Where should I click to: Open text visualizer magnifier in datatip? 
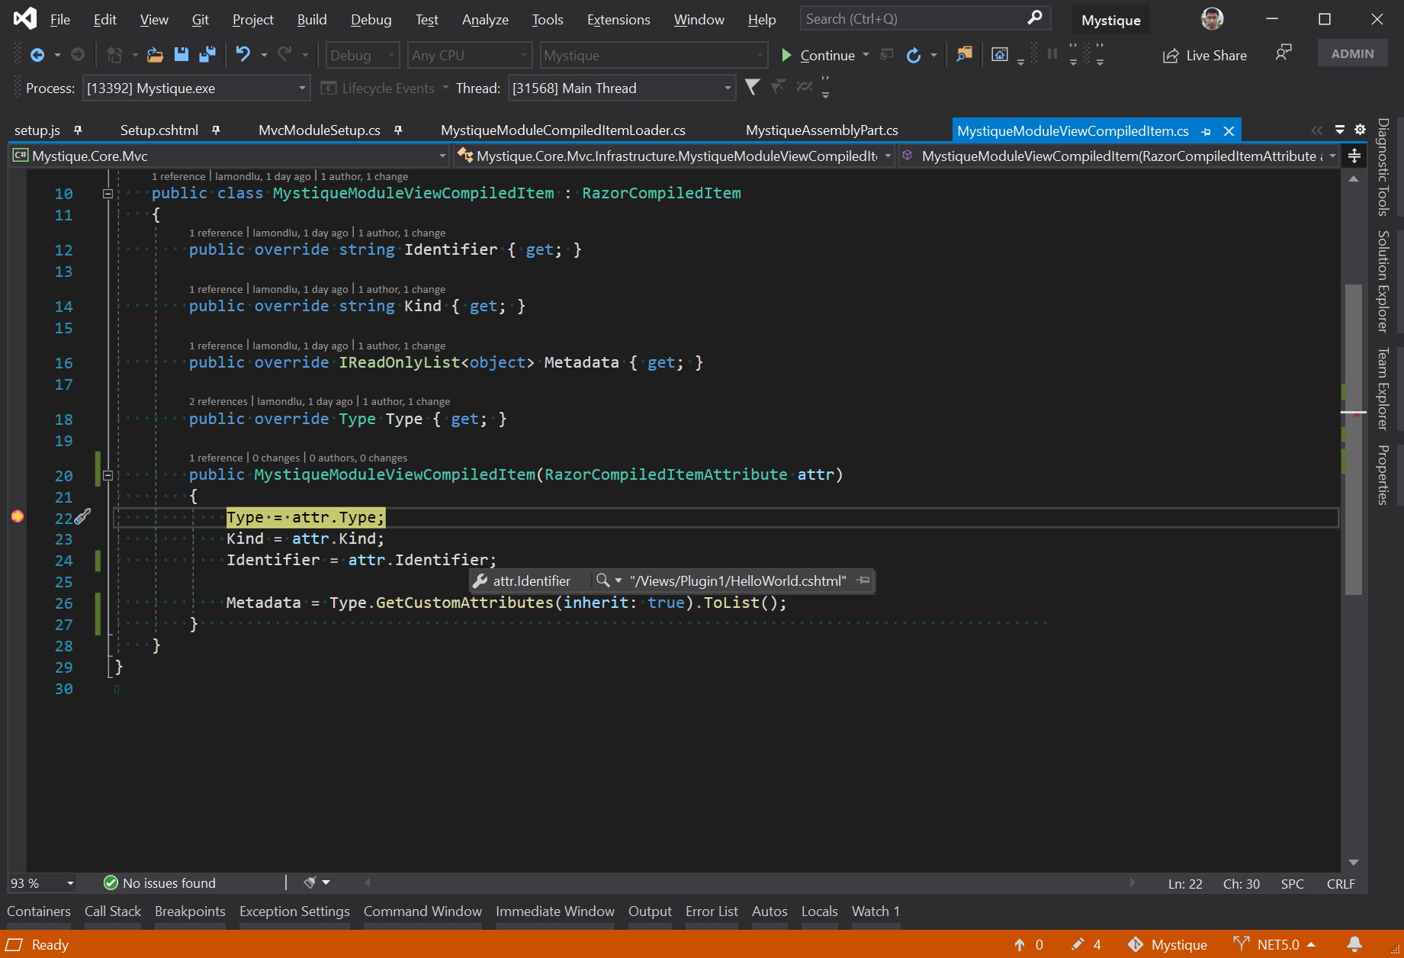tap(602, 580)
